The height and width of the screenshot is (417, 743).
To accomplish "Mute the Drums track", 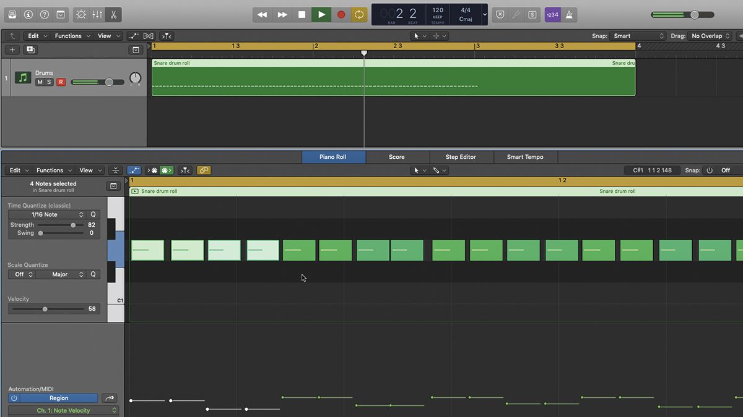I will point(40,82).
